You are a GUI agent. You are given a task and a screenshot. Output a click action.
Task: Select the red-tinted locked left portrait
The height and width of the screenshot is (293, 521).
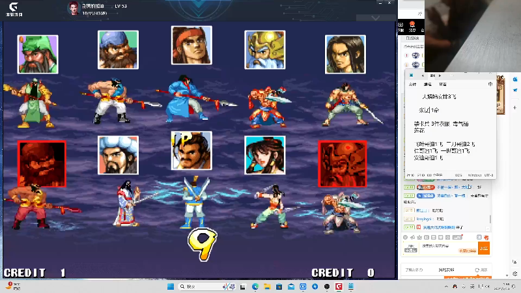[42, 164]
